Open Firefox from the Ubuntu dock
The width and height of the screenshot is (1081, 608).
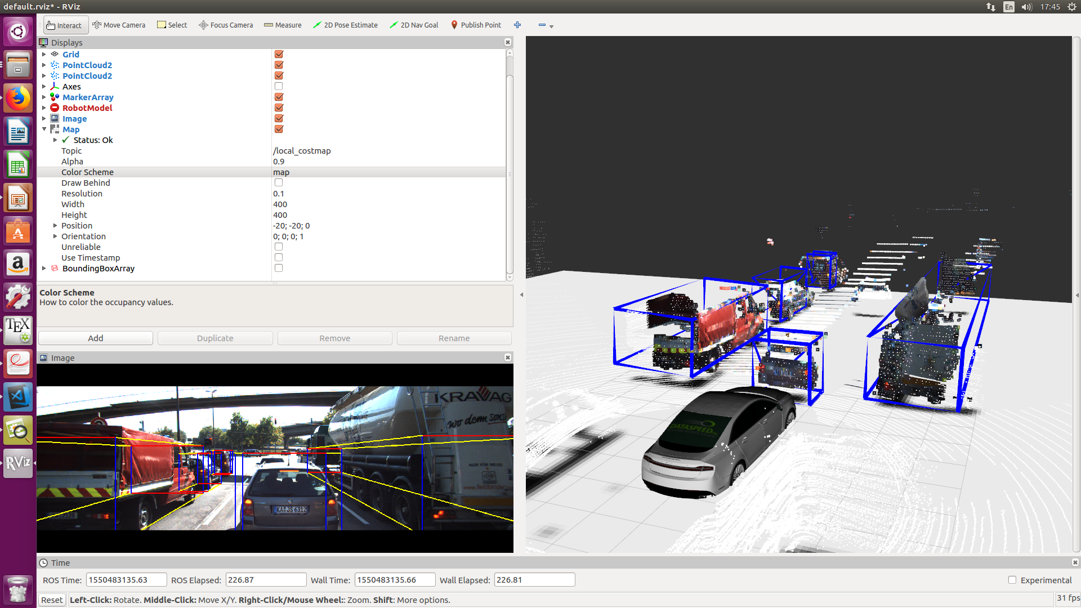tap(18, 99)
